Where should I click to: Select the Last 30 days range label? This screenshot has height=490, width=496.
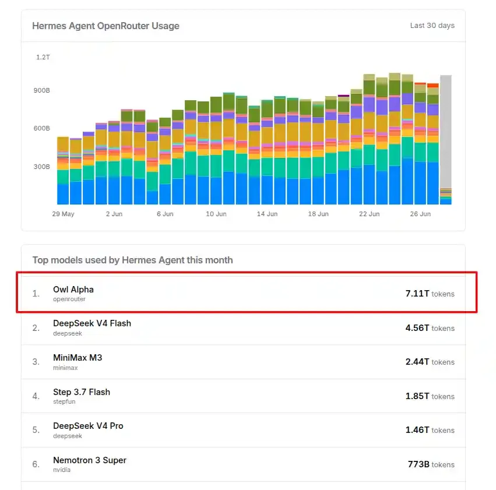coord(432,26)
